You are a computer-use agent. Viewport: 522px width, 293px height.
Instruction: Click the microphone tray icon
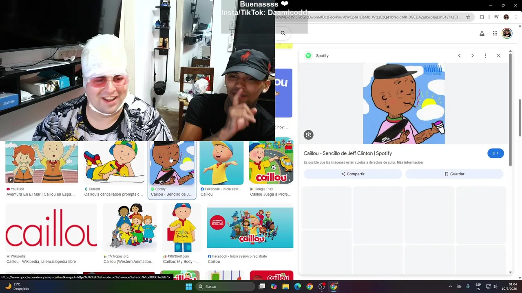(468, 286)
